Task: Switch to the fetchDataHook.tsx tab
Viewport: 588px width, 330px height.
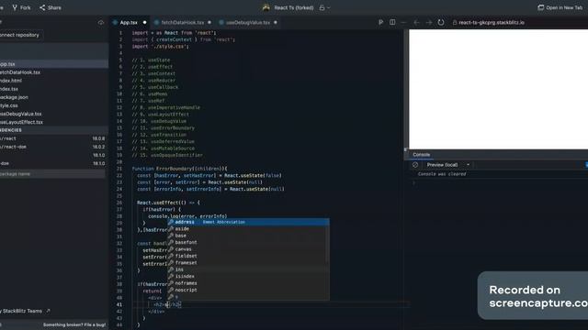Action: 183,22
